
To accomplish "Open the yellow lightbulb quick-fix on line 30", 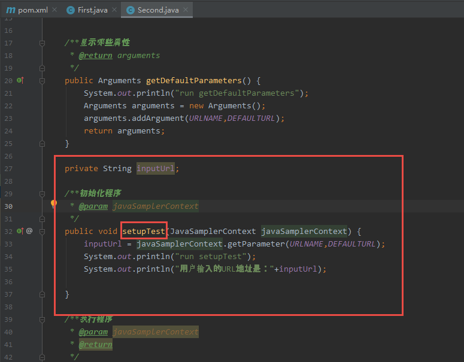I will (x=53, y=205).
